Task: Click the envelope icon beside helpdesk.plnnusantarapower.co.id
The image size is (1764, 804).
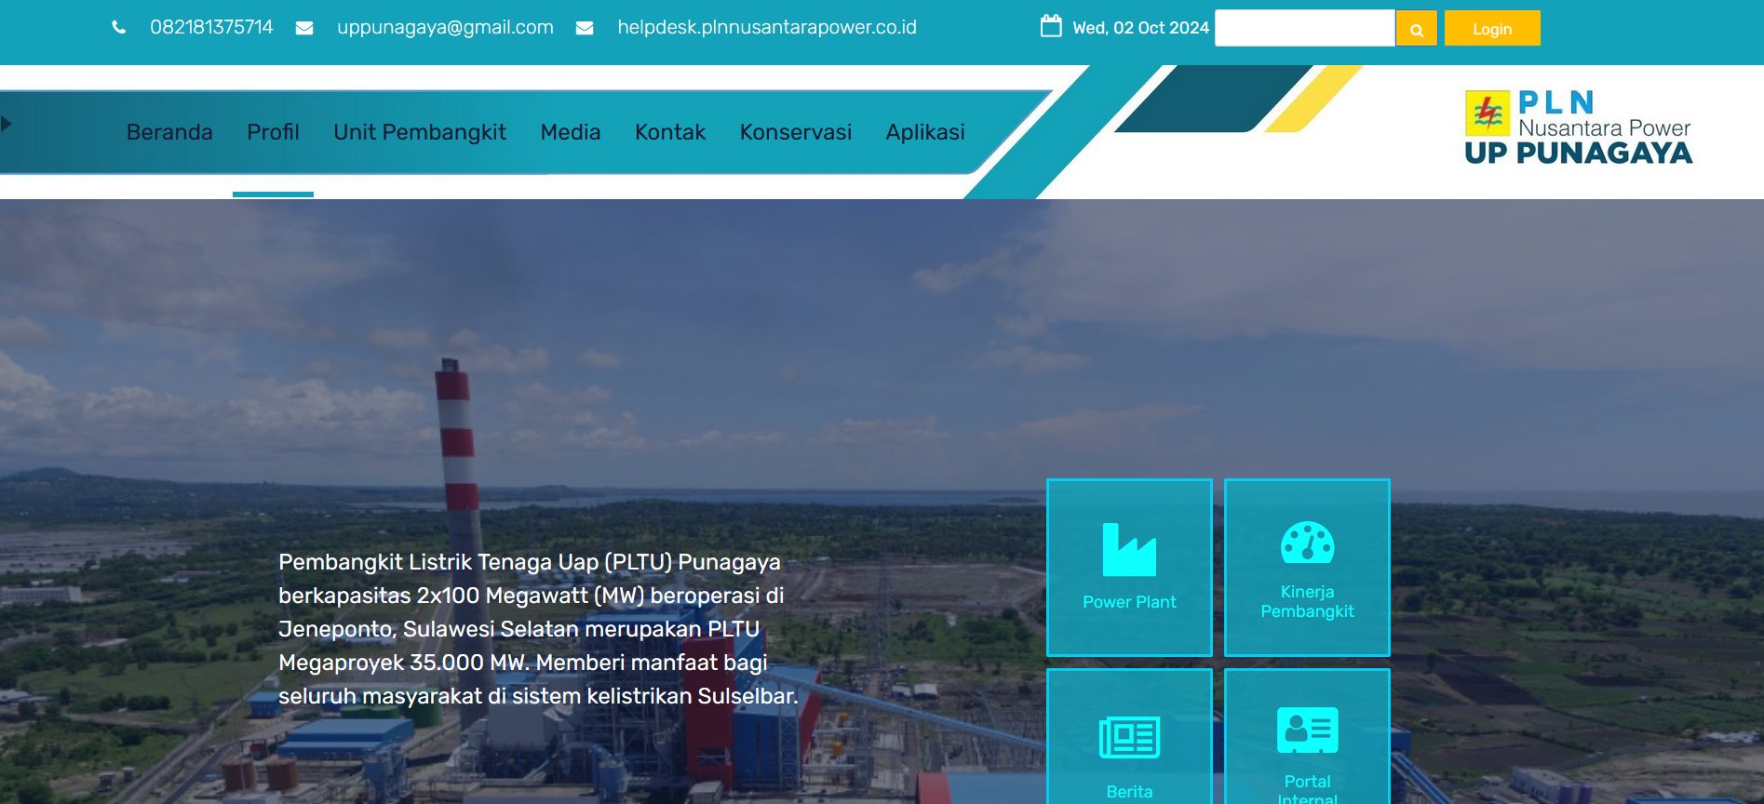Action: [585, 28]
